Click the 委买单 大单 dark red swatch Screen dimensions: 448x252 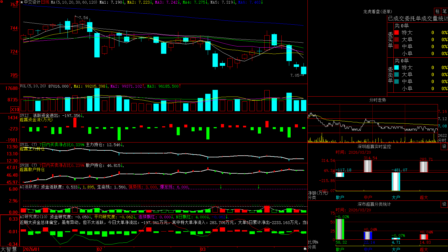tap(396, 39)
